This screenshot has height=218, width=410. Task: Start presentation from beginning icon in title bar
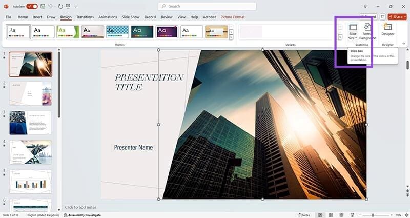coord(68,6)
